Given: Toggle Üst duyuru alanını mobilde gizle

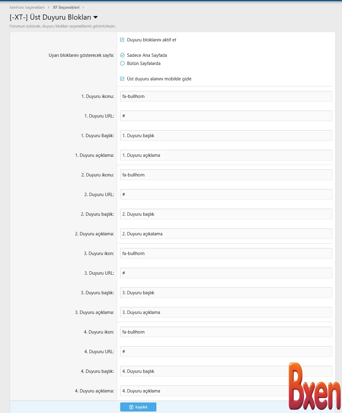Looking at the screenshot, I should (122, 79).
